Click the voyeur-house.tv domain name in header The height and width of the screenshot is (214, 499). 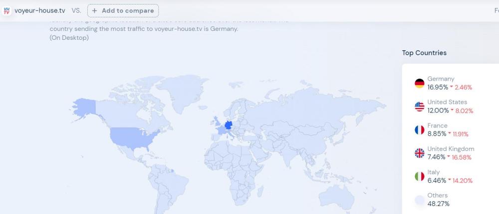tap(39, 10)
